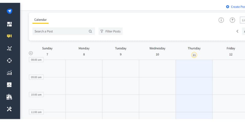Open the analytics bar chart icon
245x122 pixels.
click(x=9, y=73)
